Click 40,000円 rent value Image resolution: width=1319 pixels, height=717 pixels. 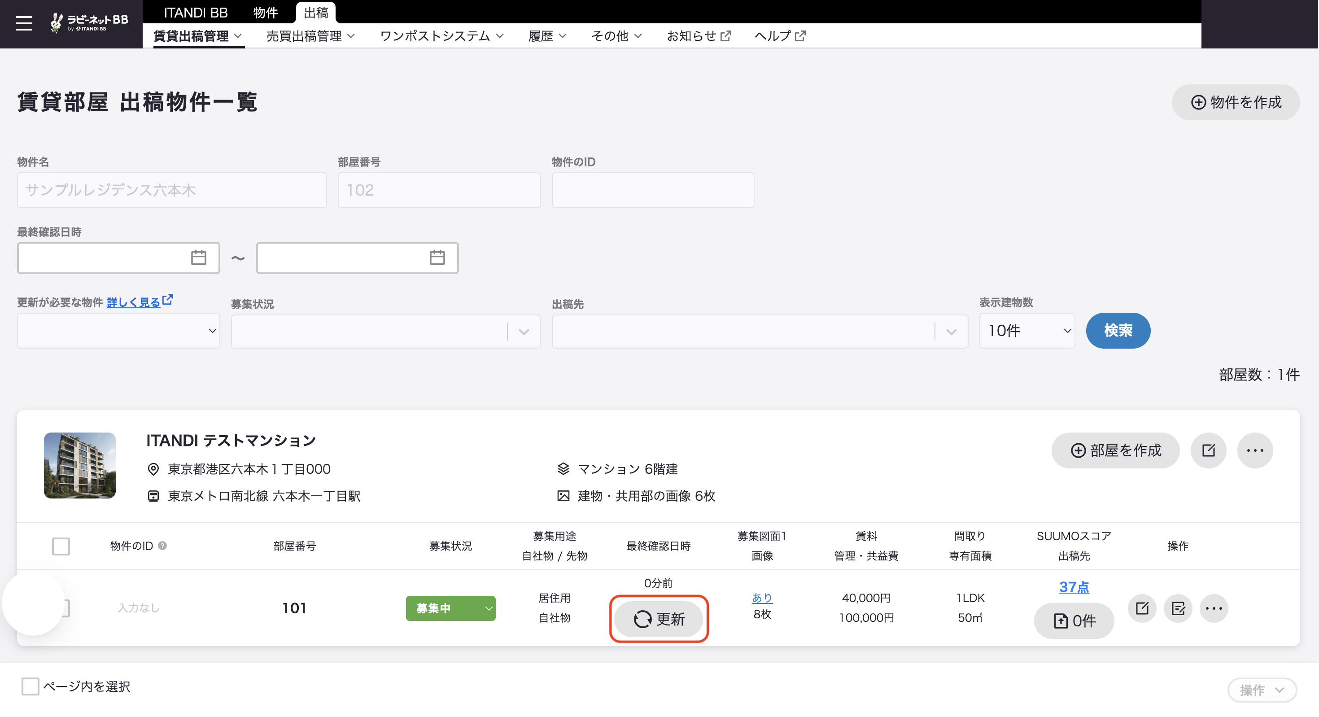tap(866, 598)
